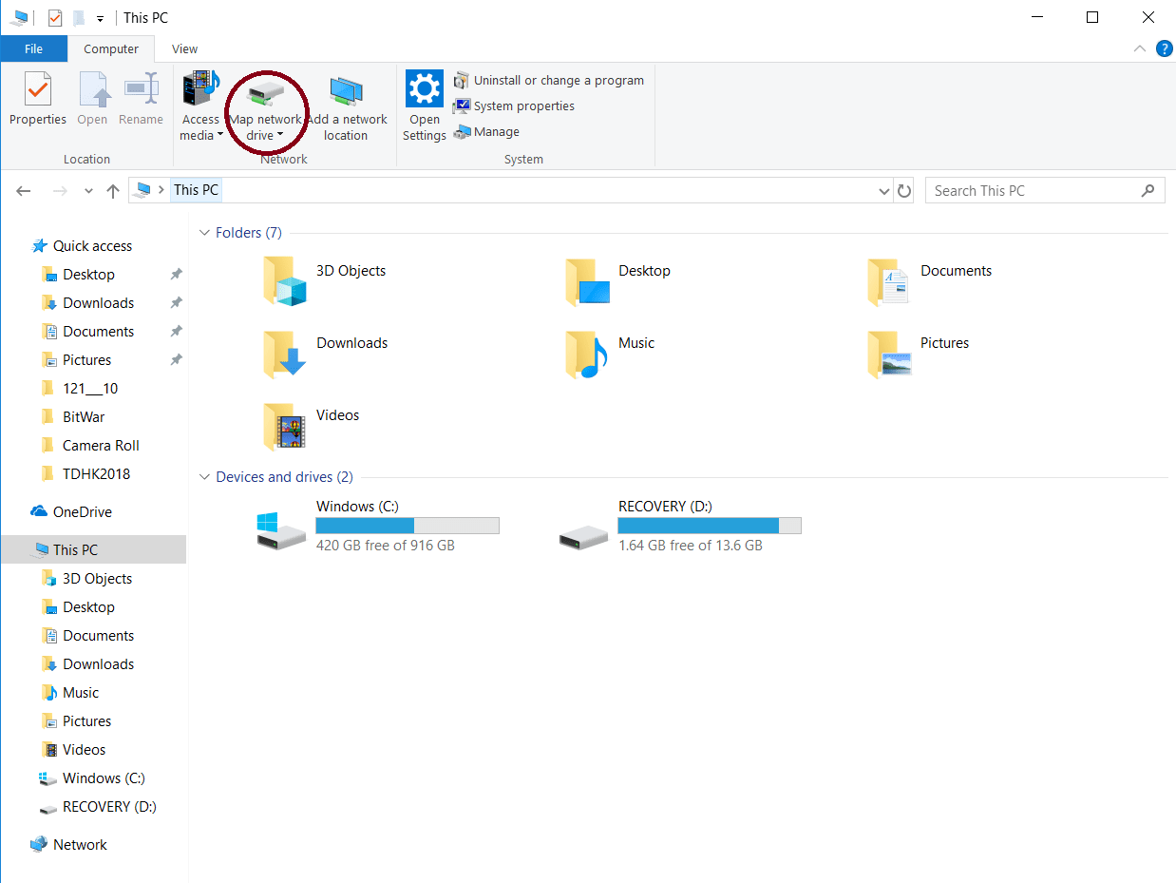Switch to the View ribbon tab

tap(185, 49)
